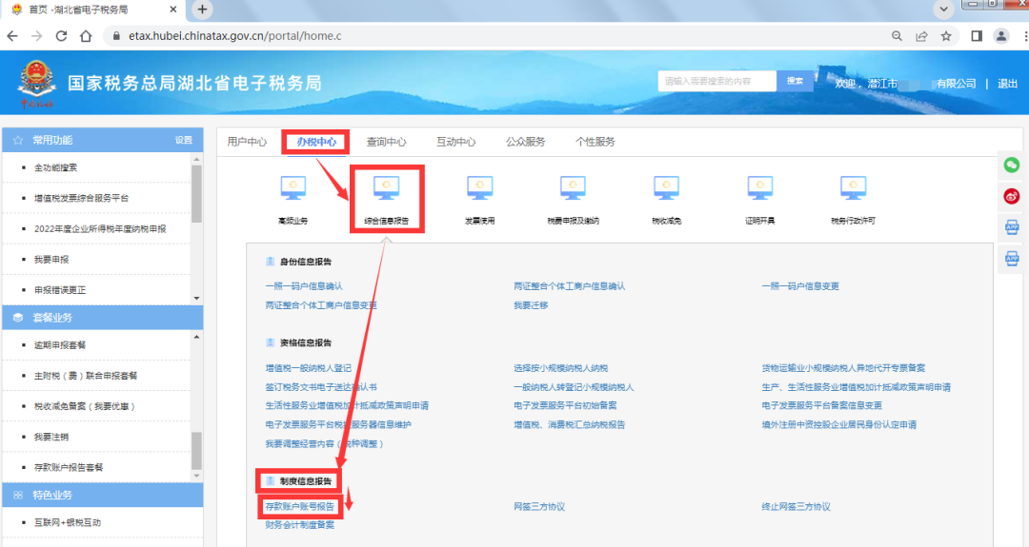Open the 终止网签三方协议 link
The image size is (1029, 547).
[x=796, y=506]
